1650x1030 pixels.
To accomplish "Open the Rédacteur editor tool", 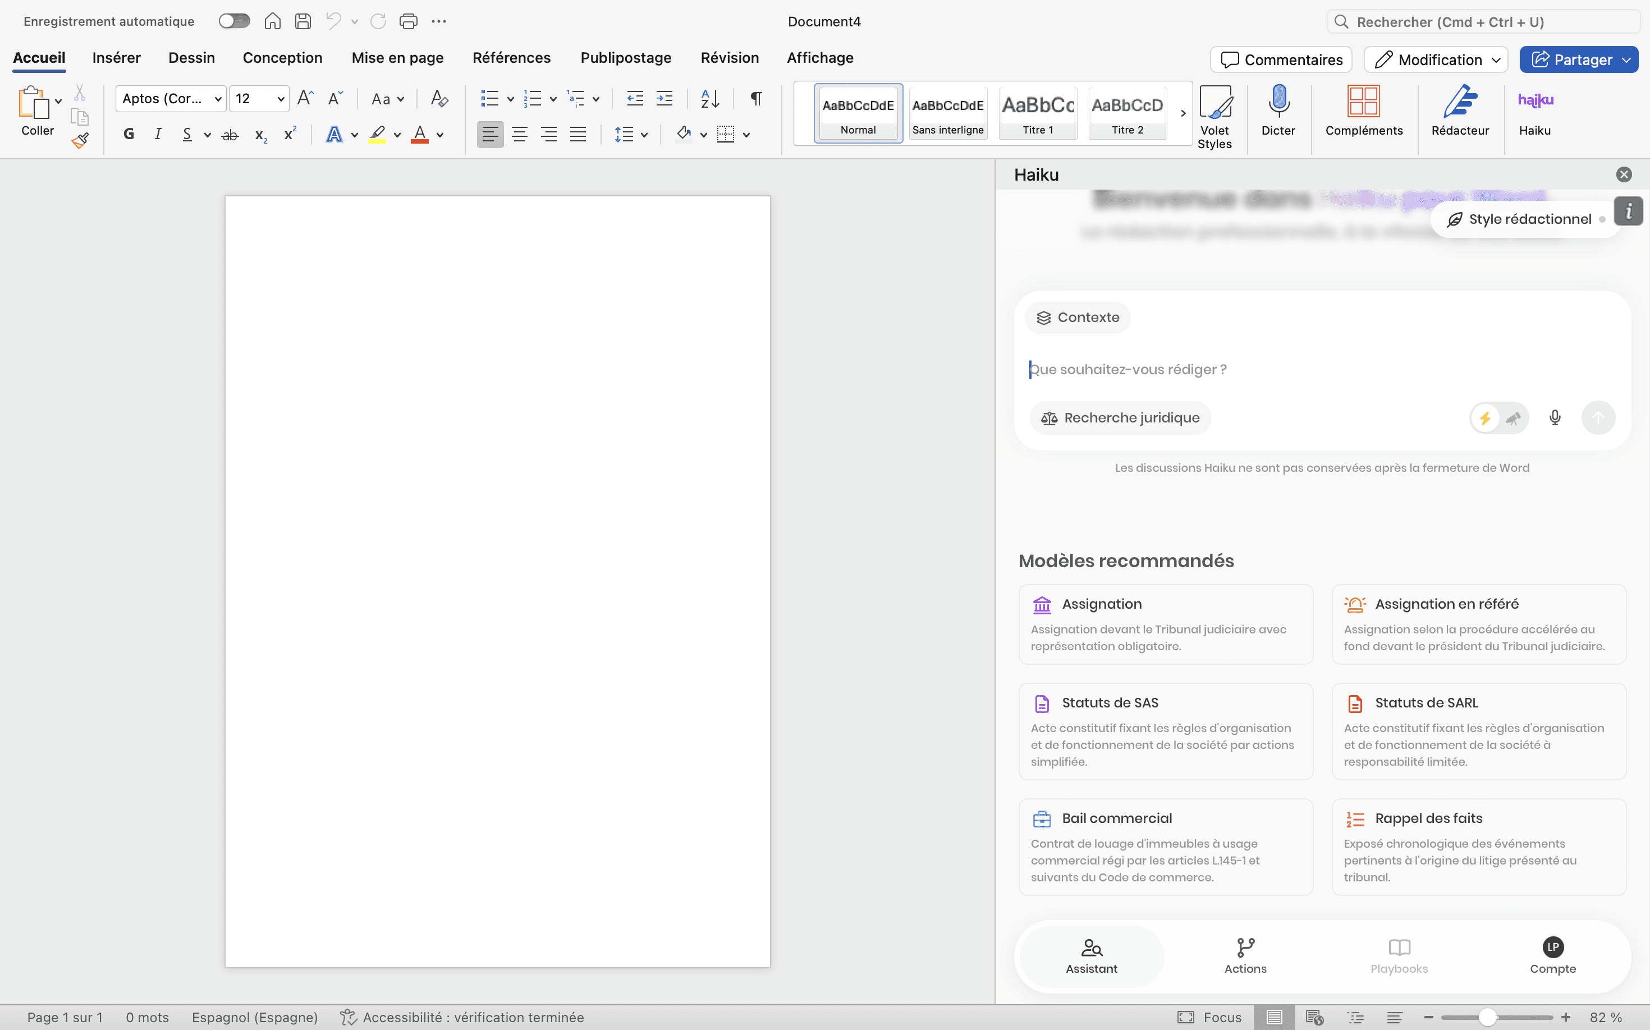I will (x=1459, y=102).
